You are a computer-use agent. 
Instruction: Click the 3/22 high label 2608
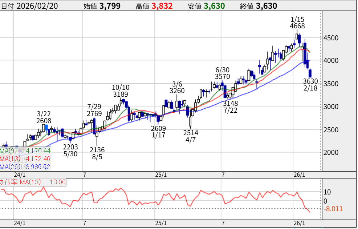[x=44, y=121]
